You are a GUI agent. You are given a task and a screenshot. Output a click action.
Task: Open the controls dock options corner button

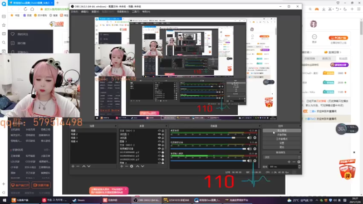tap(300, 126)
